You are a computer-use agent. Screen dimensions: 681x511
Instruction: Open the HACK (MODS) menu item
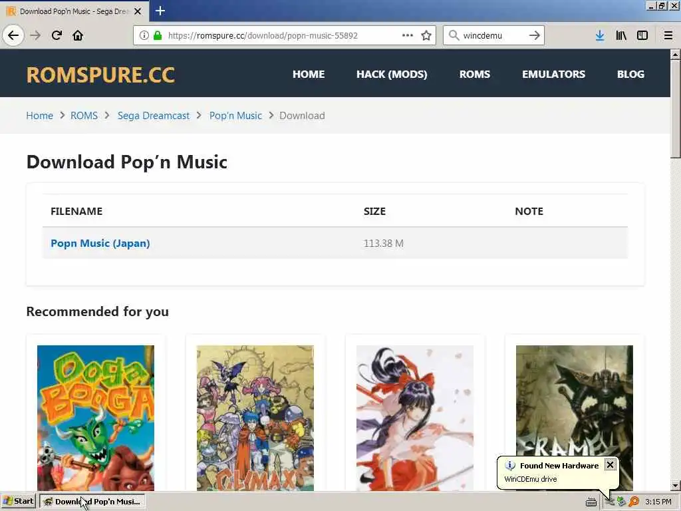(x=392, y=75)
